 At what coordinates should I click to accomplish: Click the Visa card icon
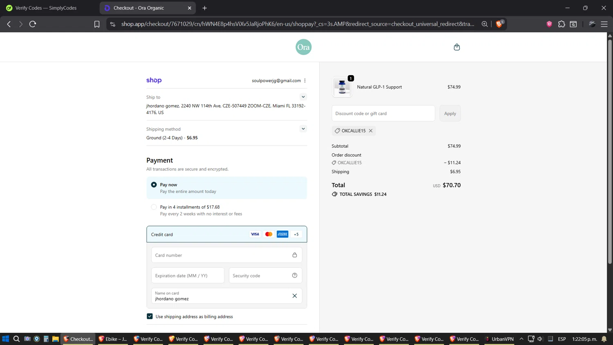click(255, 234)
